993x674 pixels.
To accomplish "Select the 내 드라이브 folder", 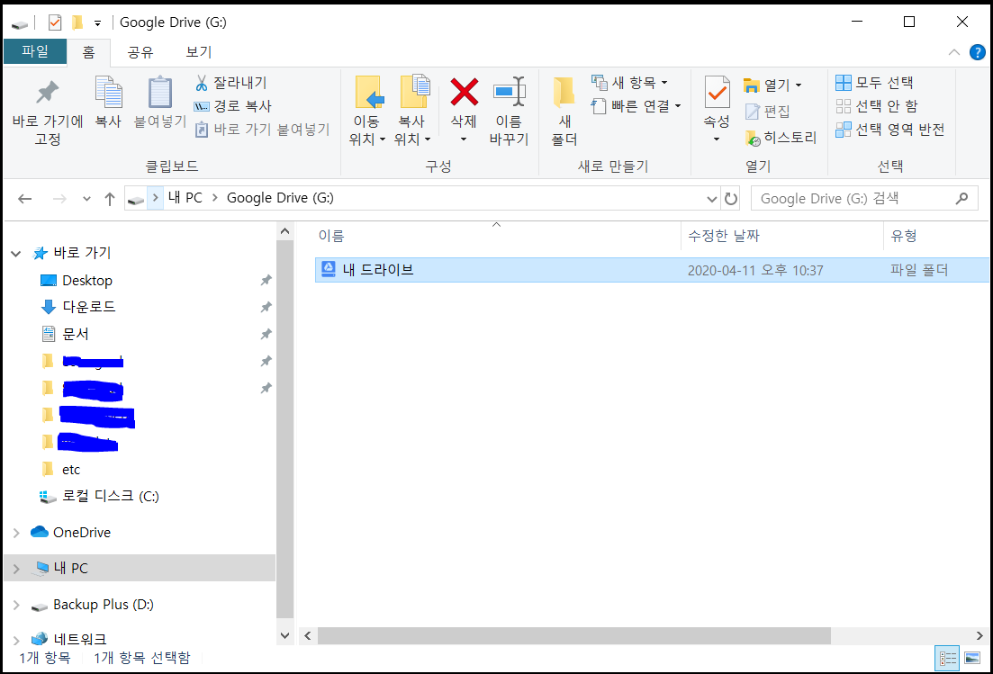I will click(652, 270).
